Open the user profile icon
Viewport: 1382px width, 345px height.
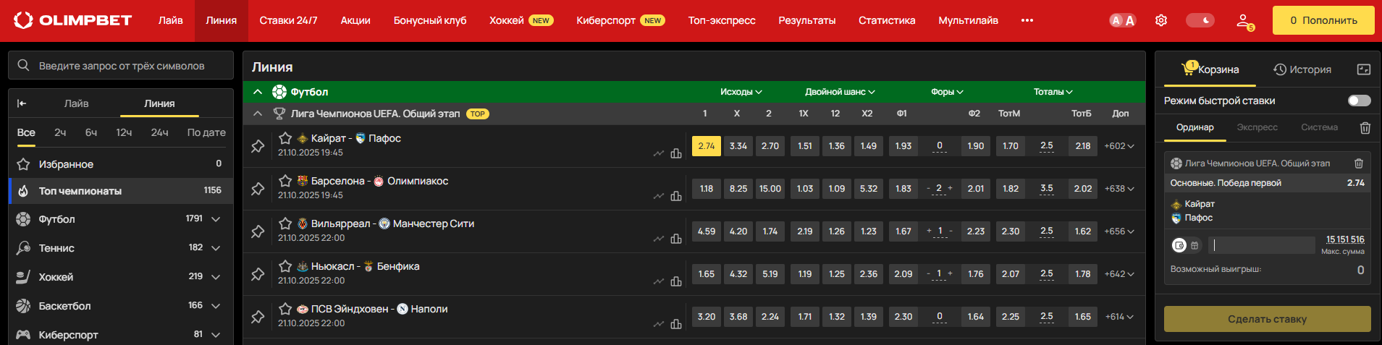[1244, 21]
